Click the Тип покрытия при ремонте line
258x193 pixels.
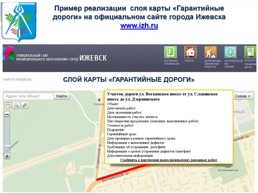pos(153,121)
